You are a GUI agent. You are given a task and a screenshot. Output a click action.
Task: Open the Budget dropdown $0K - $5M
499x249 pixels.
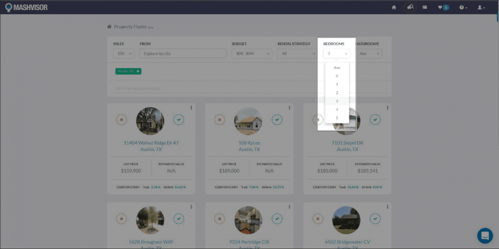(252, 54)
